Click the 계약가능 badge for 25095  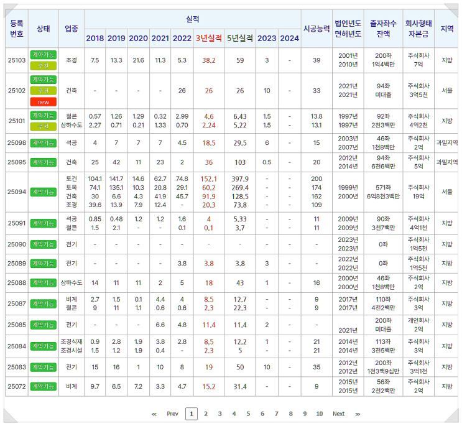tap(44, 162)
